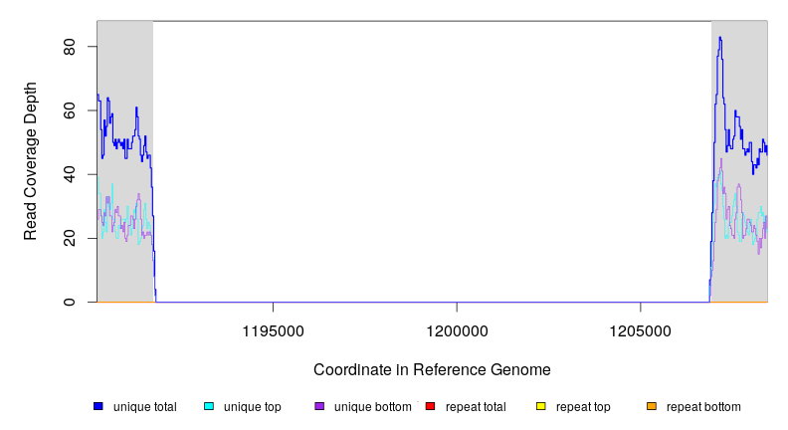Click the cyan unique top legend swatch

(x=209, y=406)
